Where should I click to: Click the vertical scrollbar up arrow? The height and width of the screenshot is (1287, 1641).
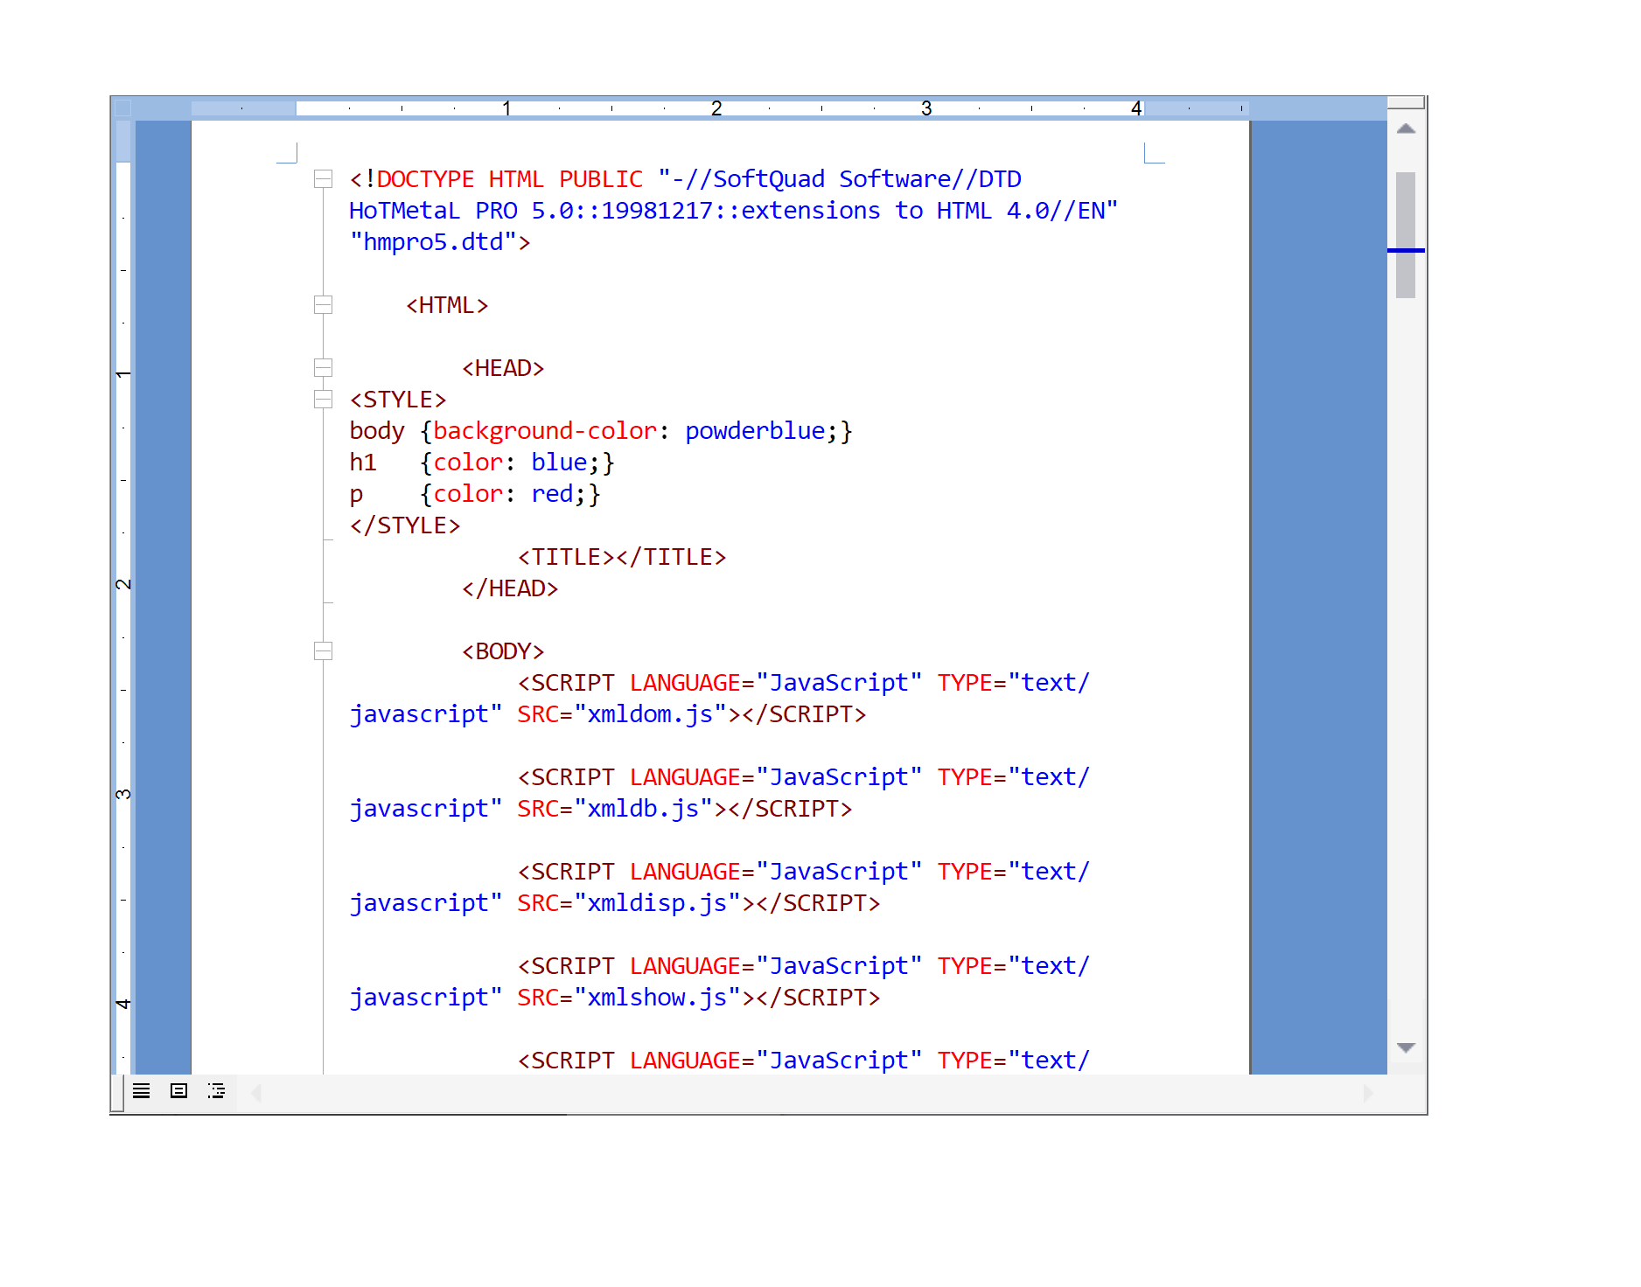click(1406, 128)
